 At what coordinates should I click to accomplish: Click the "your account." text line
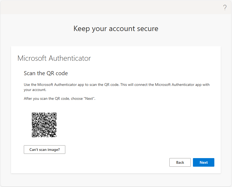point(35,90)
